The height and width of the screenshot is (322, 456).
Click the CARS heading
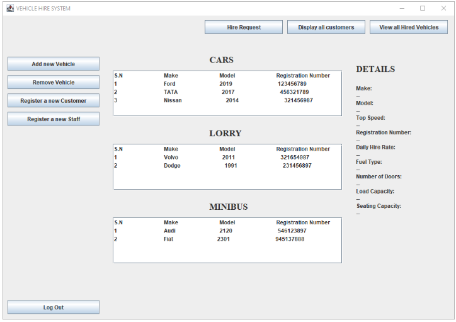pos(221,60)
